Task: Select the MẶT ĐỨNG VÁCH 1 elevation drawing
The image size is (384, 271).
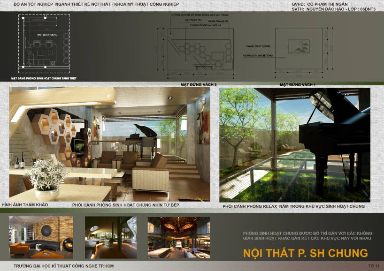Action: (297, 50)
